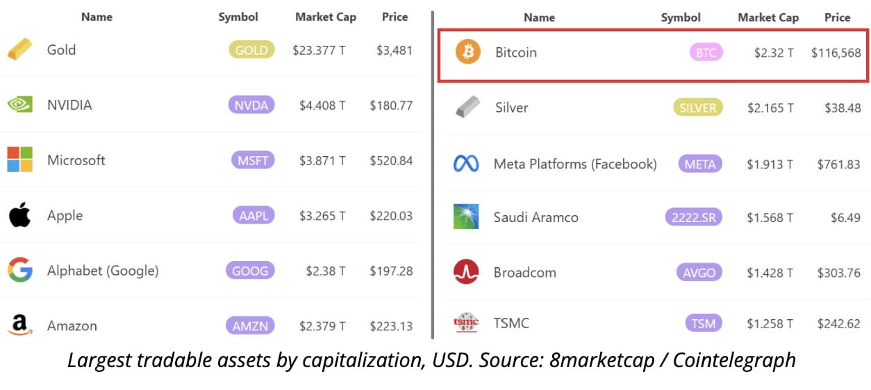Image resolution: width=871 pixels, height=390 pixels.
Task: Open the Meta Platforms logo
Action: [x=466, y=164]
